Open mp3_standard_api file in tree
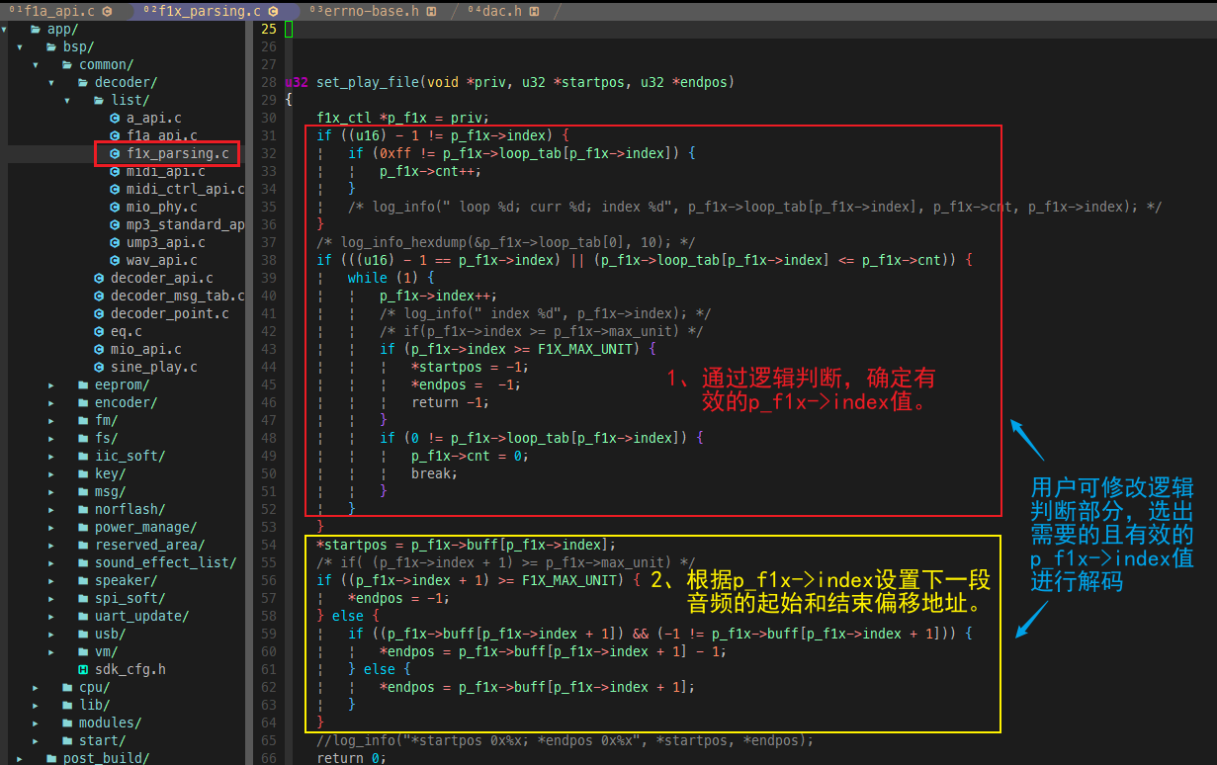 tap(185, 225)
